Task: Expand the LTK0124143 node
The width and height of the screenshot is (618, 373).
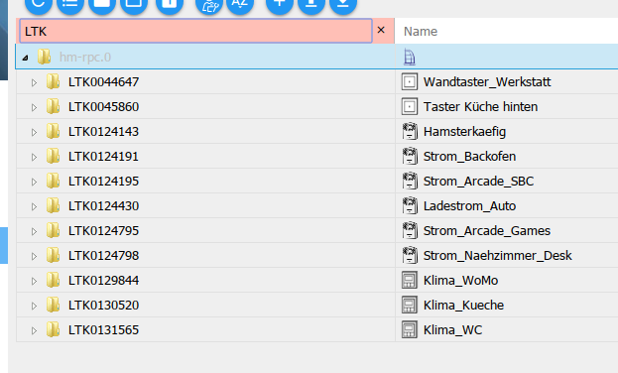Action: [x=34, y=132]
